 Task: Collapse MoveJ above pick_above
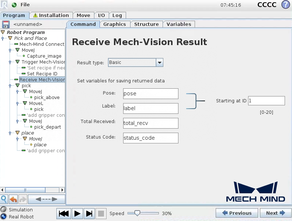tap(25, 91)
